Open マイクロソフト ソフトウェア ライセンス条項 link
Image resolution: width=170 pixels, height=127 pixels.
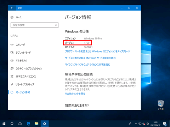(87, 65)
